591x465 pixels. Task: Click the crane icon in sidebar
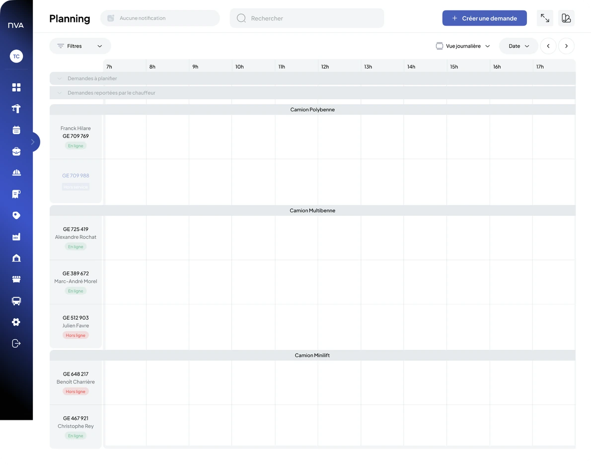[x=16, y=109]
